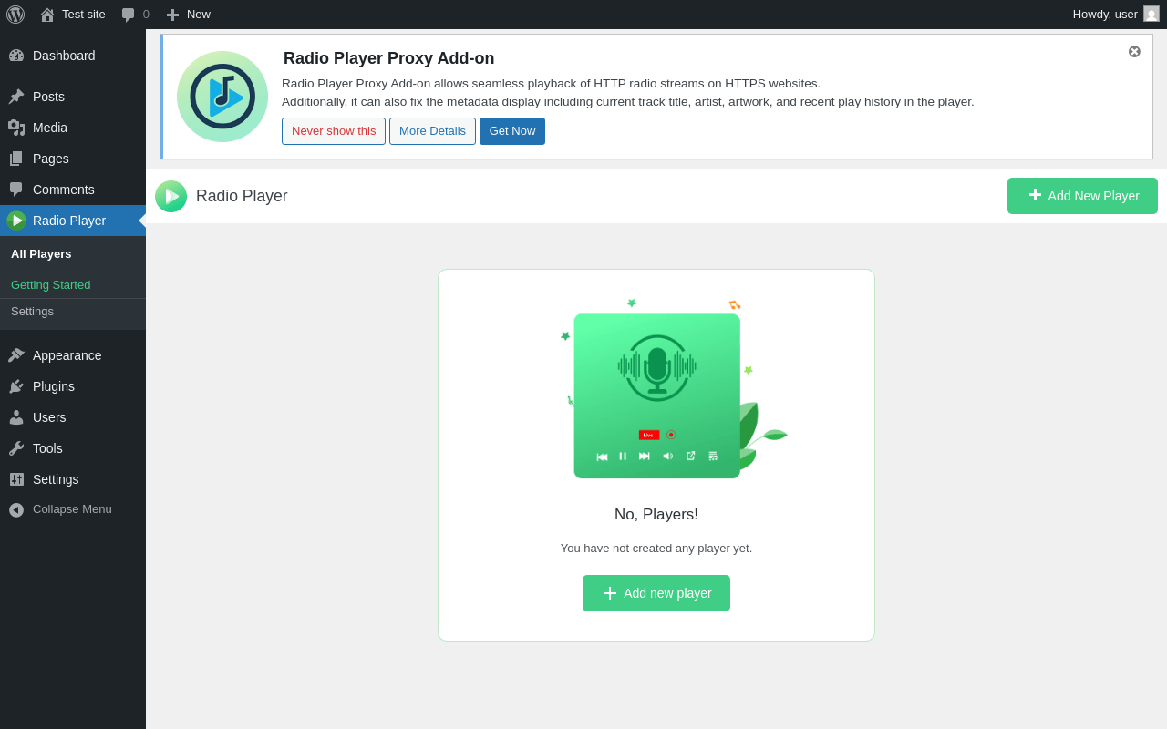The width and height of the screenshot is (1167, 729).
Task: Click the No, Players! heading
Action: pos(656,515)
